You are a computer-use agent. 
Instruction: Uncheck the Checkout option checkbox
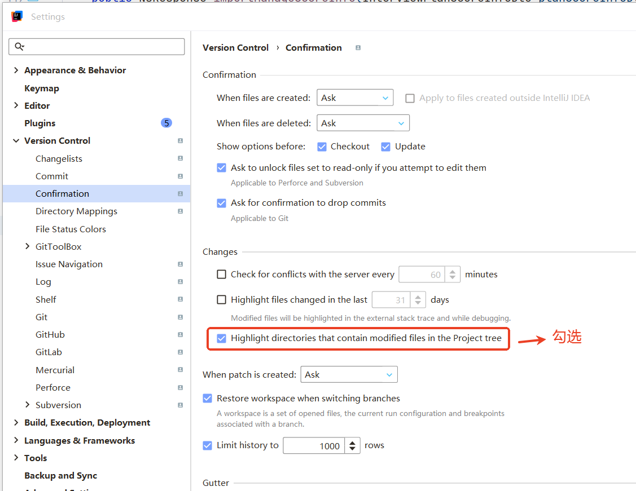click(322, 147)
